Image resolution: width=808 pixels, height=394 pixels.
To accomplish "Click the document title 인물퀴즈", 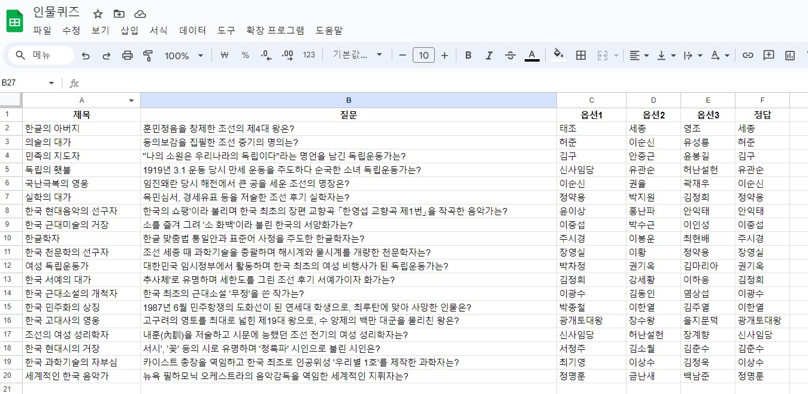I will click(x=56, y=13).
